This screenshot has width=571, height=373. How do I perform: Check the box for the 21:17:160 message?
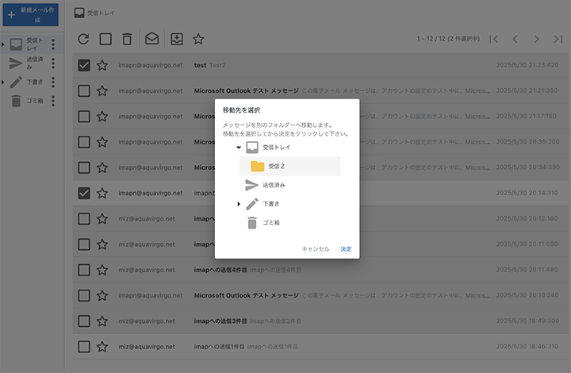pyautogui.click(x=84, y=117)
